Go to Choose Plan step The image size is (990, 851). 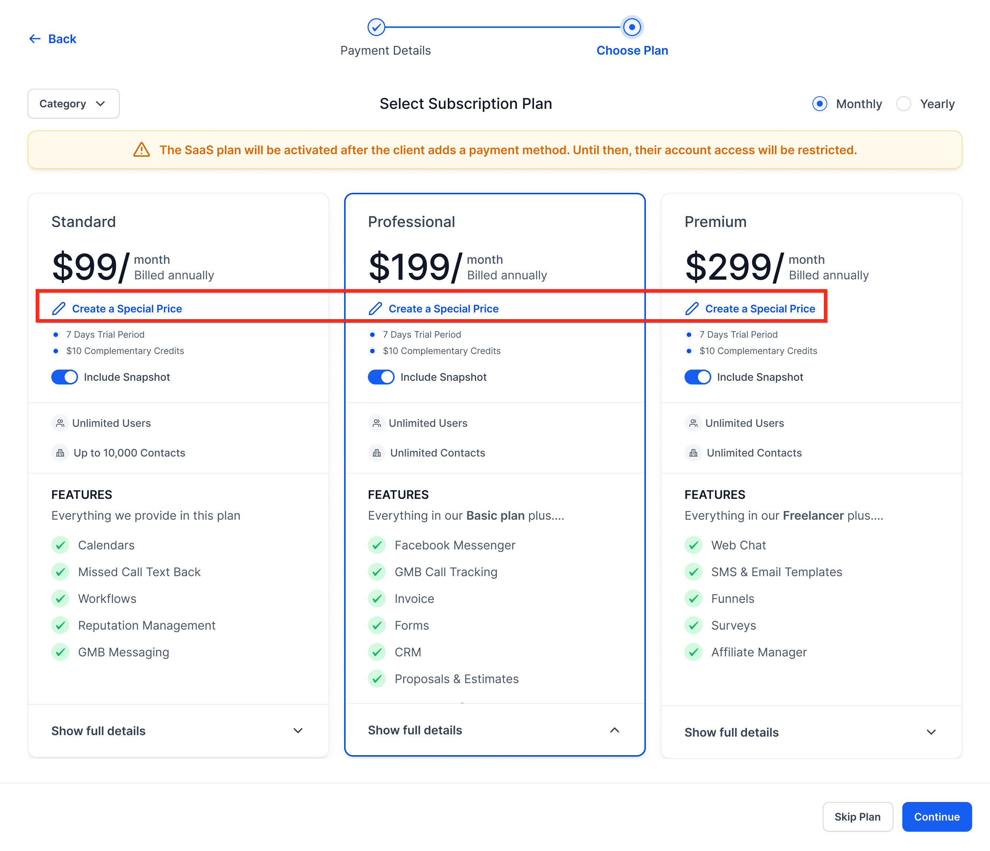point(632,27)
